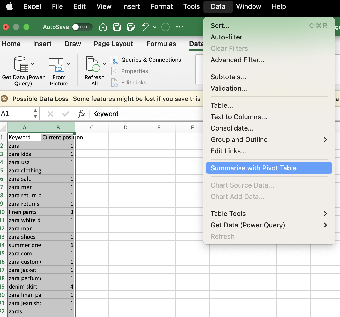Viewport: 340px width, 317px height.
Task: Select column C header
Action: 92,127
